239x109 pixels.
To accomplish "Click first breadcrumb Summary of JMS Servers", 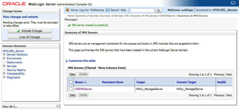I will [144, 16].
